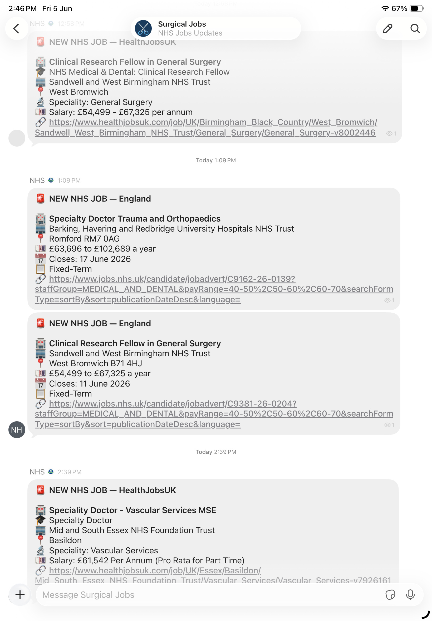Tap view count on Trauma Orthopaedics message
The width and height of the screenshot is (432, 621).
389,300
